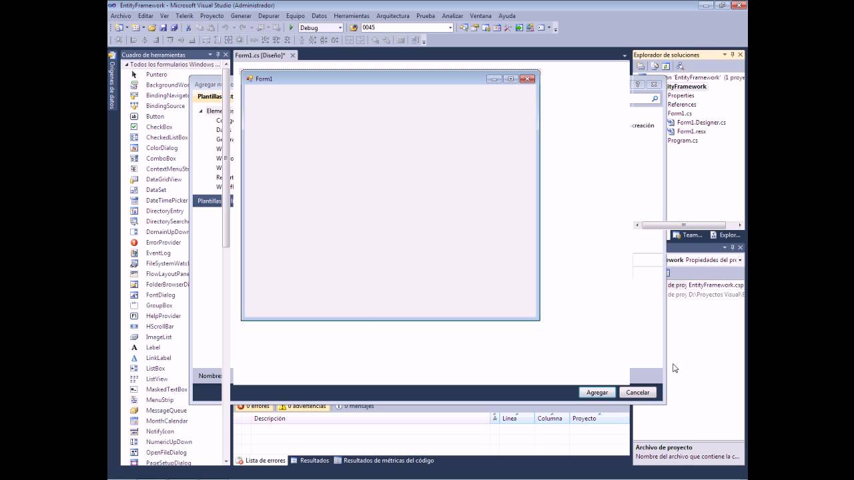The width and height of the screenshot is (854, 480).
Task: Open the active documents list dropdown
Action: [x=624, y=55]
